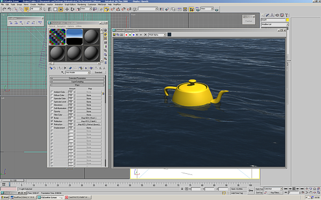This screenshot has width=321, height=200.
Task: Expand the Extended Parameters rollout
Action: (78, 78)
